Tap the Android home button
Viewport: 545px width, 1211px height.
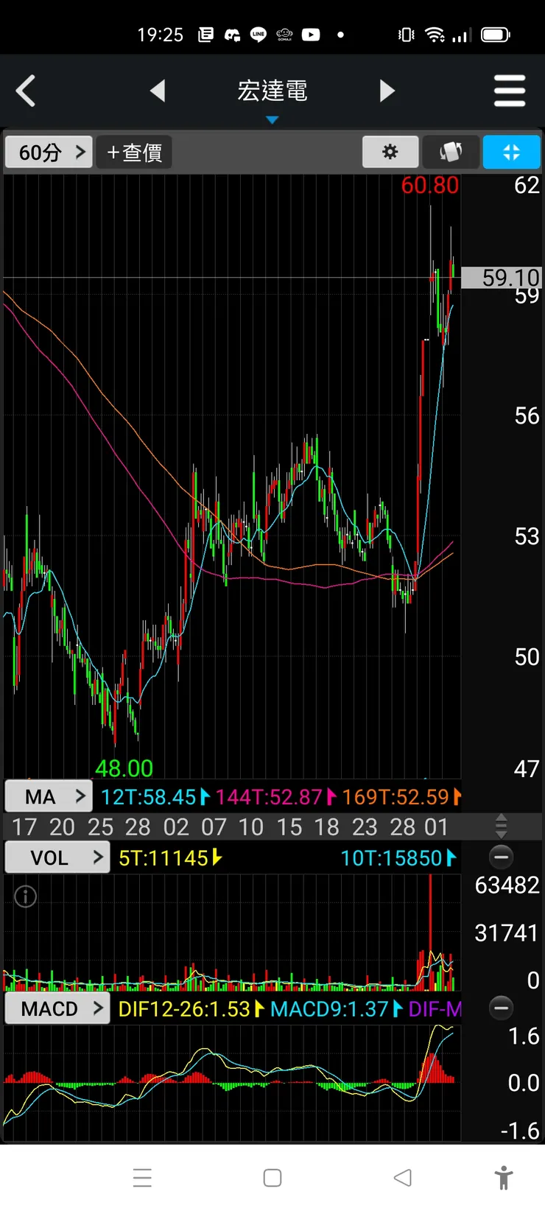272,1178
